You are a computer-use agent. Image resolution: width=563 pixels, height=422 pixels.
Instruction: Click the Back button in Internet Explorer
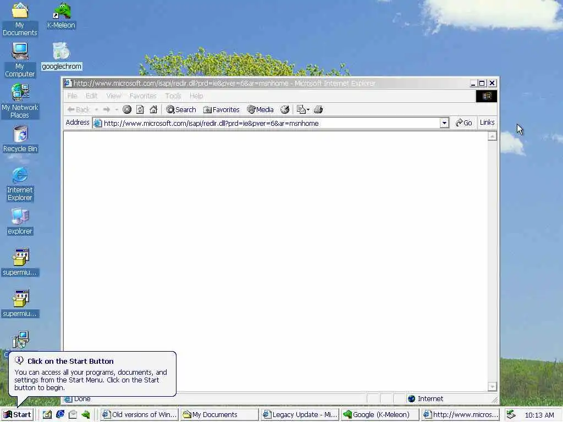(x=78, y=110)
